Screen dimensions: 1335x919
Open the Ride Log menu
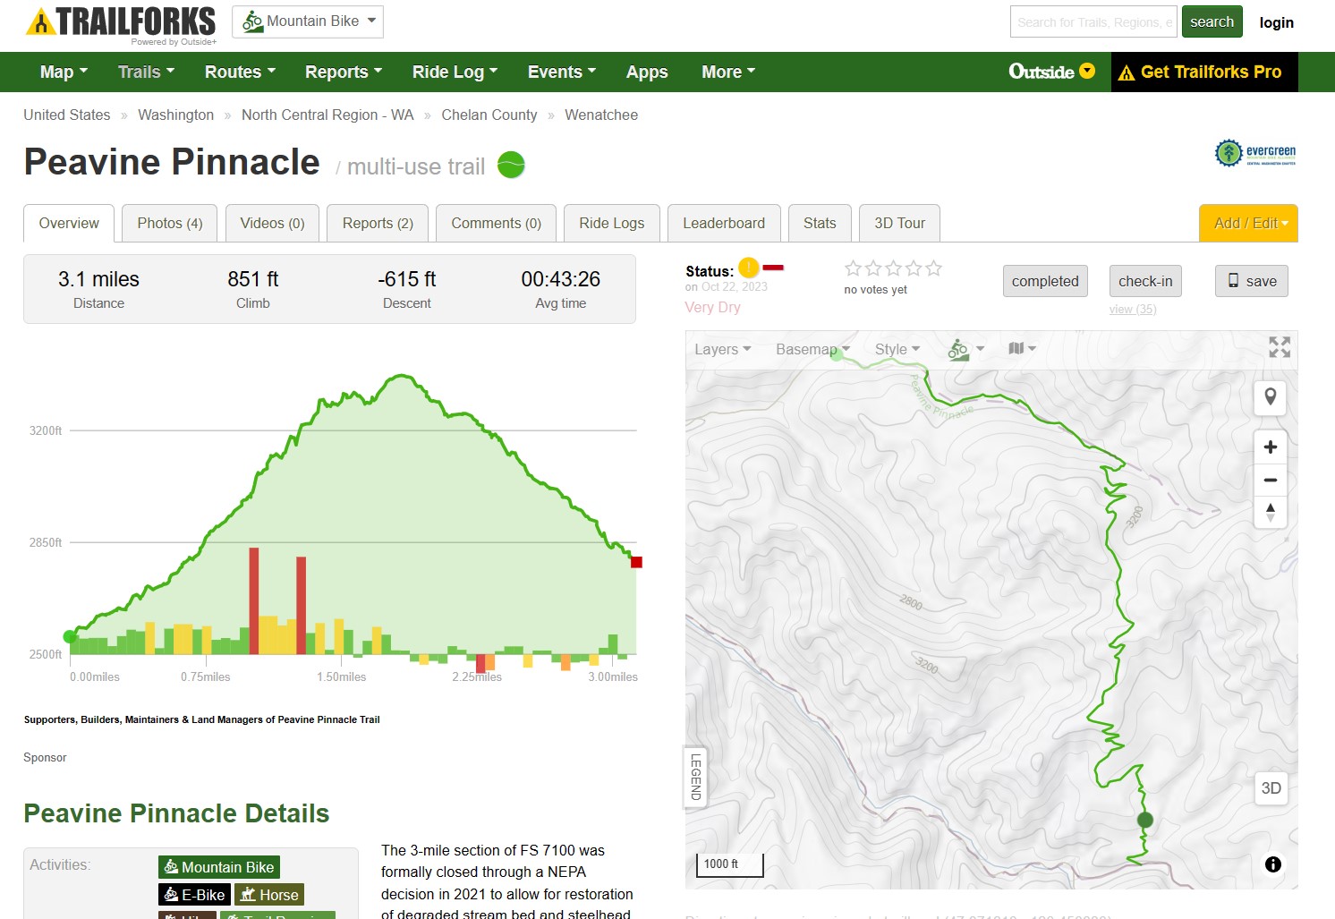coord(455,72)
